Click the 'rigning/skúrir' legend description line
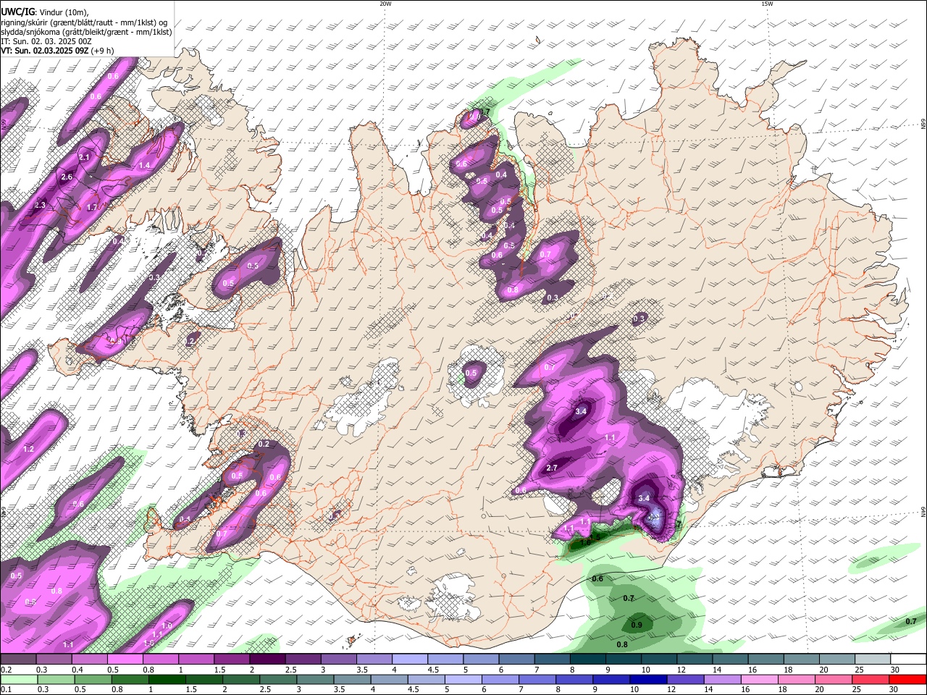The image size is (927, 695). (83, 22)
